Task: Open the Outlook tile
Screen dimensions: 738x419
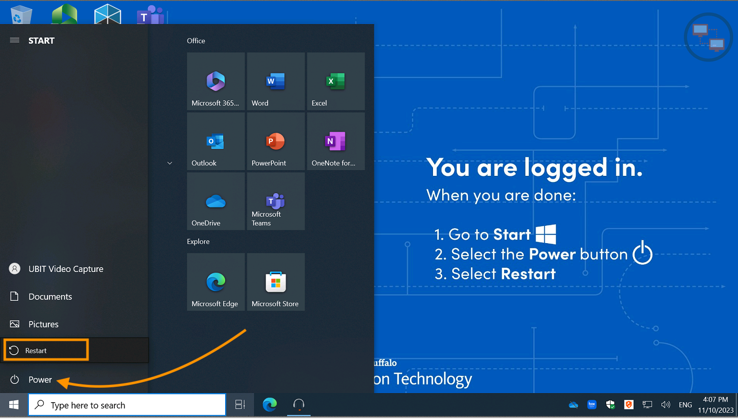Action: tap(216, 142)
